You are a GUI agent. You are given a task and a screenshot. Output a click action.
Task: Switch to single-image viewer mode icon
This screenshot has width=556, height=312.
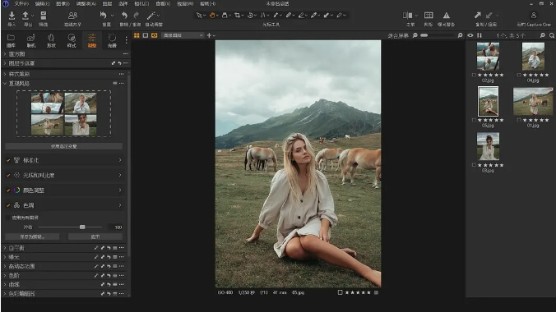(146, 35)
